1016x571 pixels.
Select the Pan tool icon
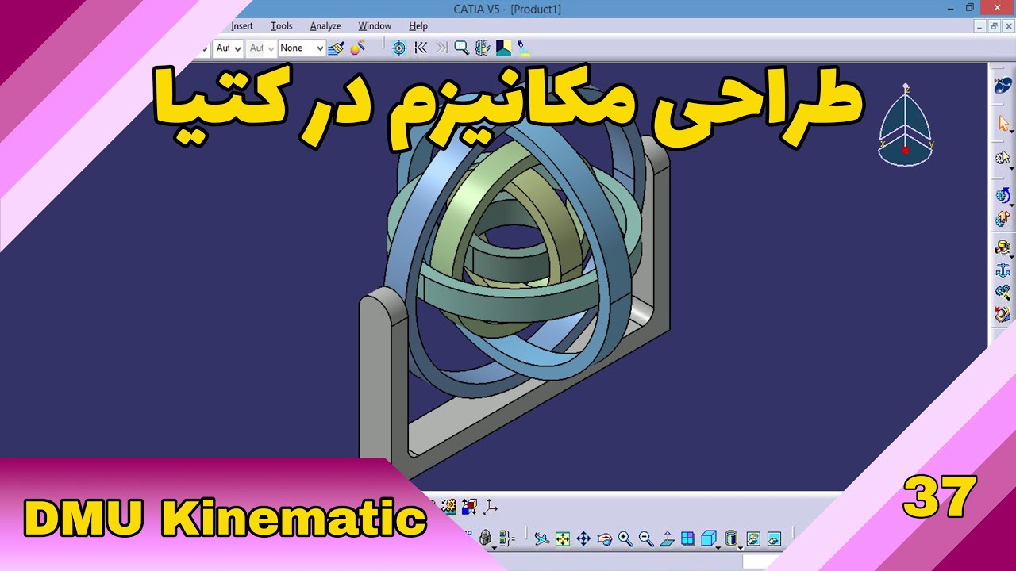point(583,538)
